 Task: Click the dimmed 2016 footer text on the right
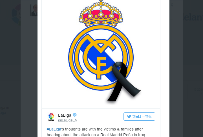198,90
